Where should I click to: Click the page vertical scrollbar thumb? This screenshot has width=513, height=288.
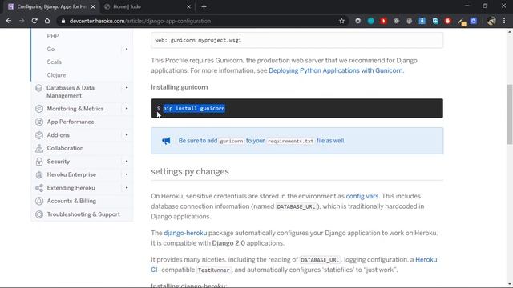tap(510, 114)
